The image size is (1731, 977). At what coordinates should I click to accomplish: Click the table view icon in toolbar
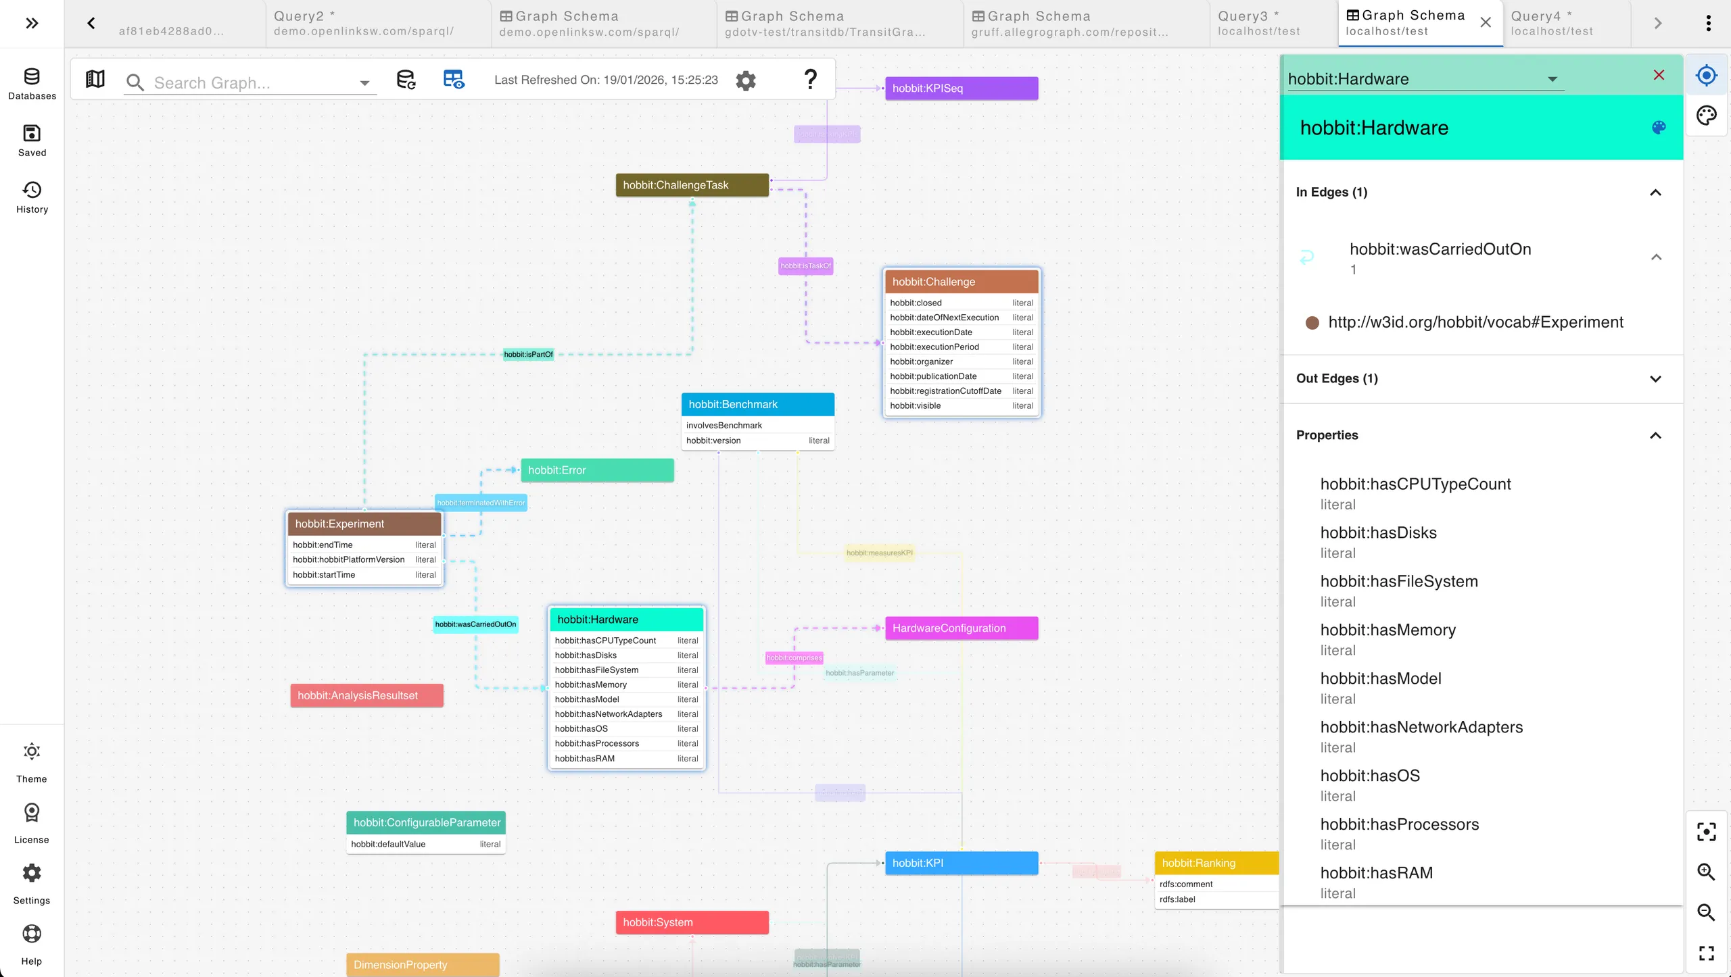click(454, 80)
